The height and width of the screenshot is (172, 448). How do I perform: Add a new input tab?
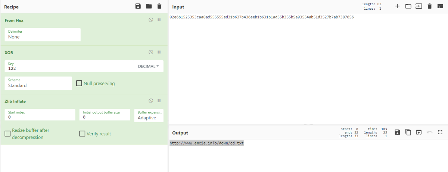point(397,6)
